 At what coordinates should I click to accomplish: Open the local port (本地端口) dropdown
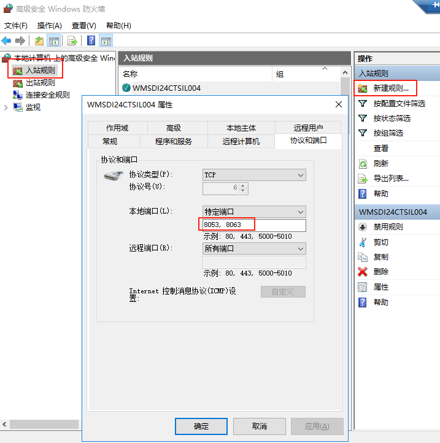point(254,212)
